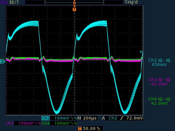175x131 pixels.
Task: Click the record view bar at the top
Action: 74,2
